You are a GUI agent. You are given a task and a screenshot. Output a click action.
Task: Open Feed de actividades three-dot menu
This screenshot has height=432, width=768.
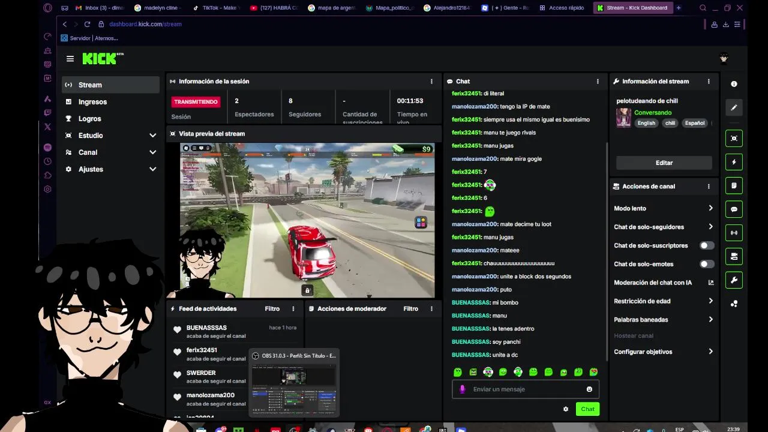[293, 309]
